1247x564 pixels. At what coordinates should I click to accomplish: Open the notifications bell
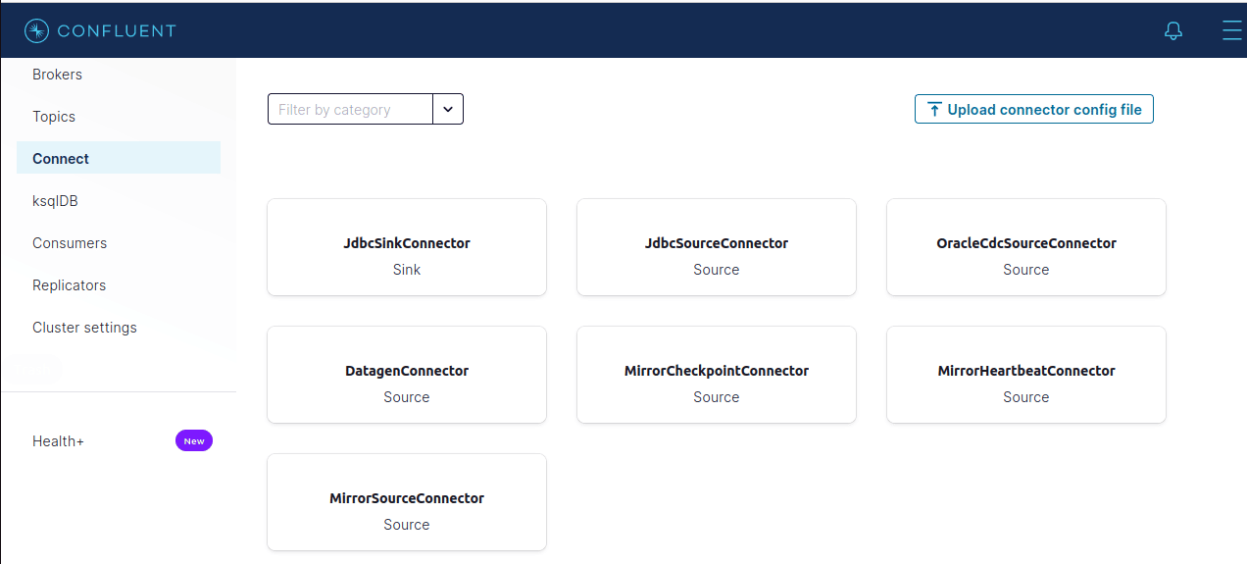[x=1173, y=30]
